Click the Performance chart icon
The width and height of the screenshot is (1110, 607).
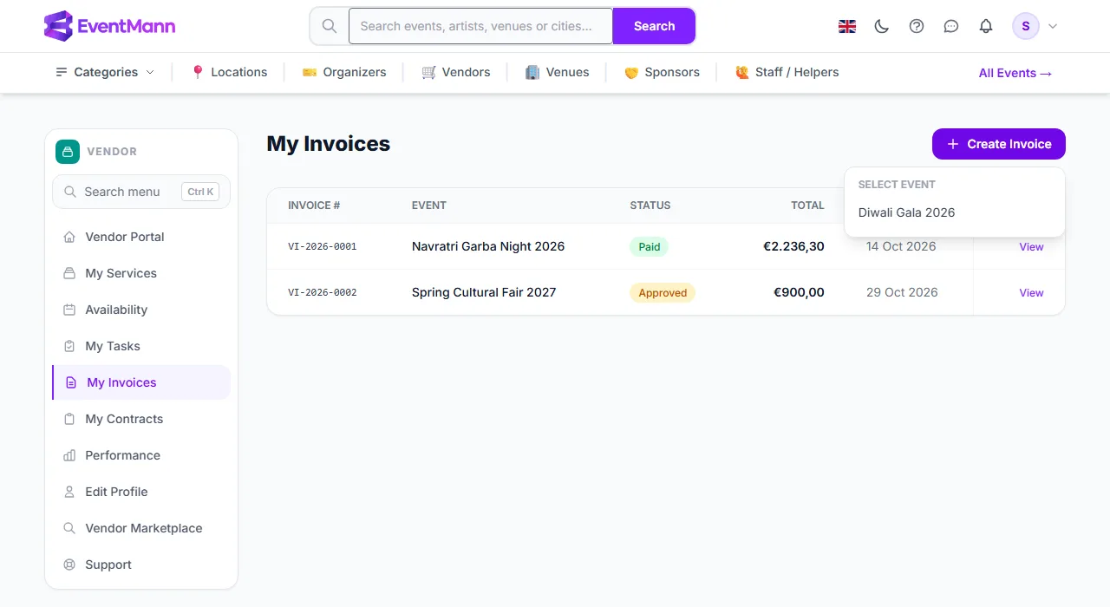69,455
